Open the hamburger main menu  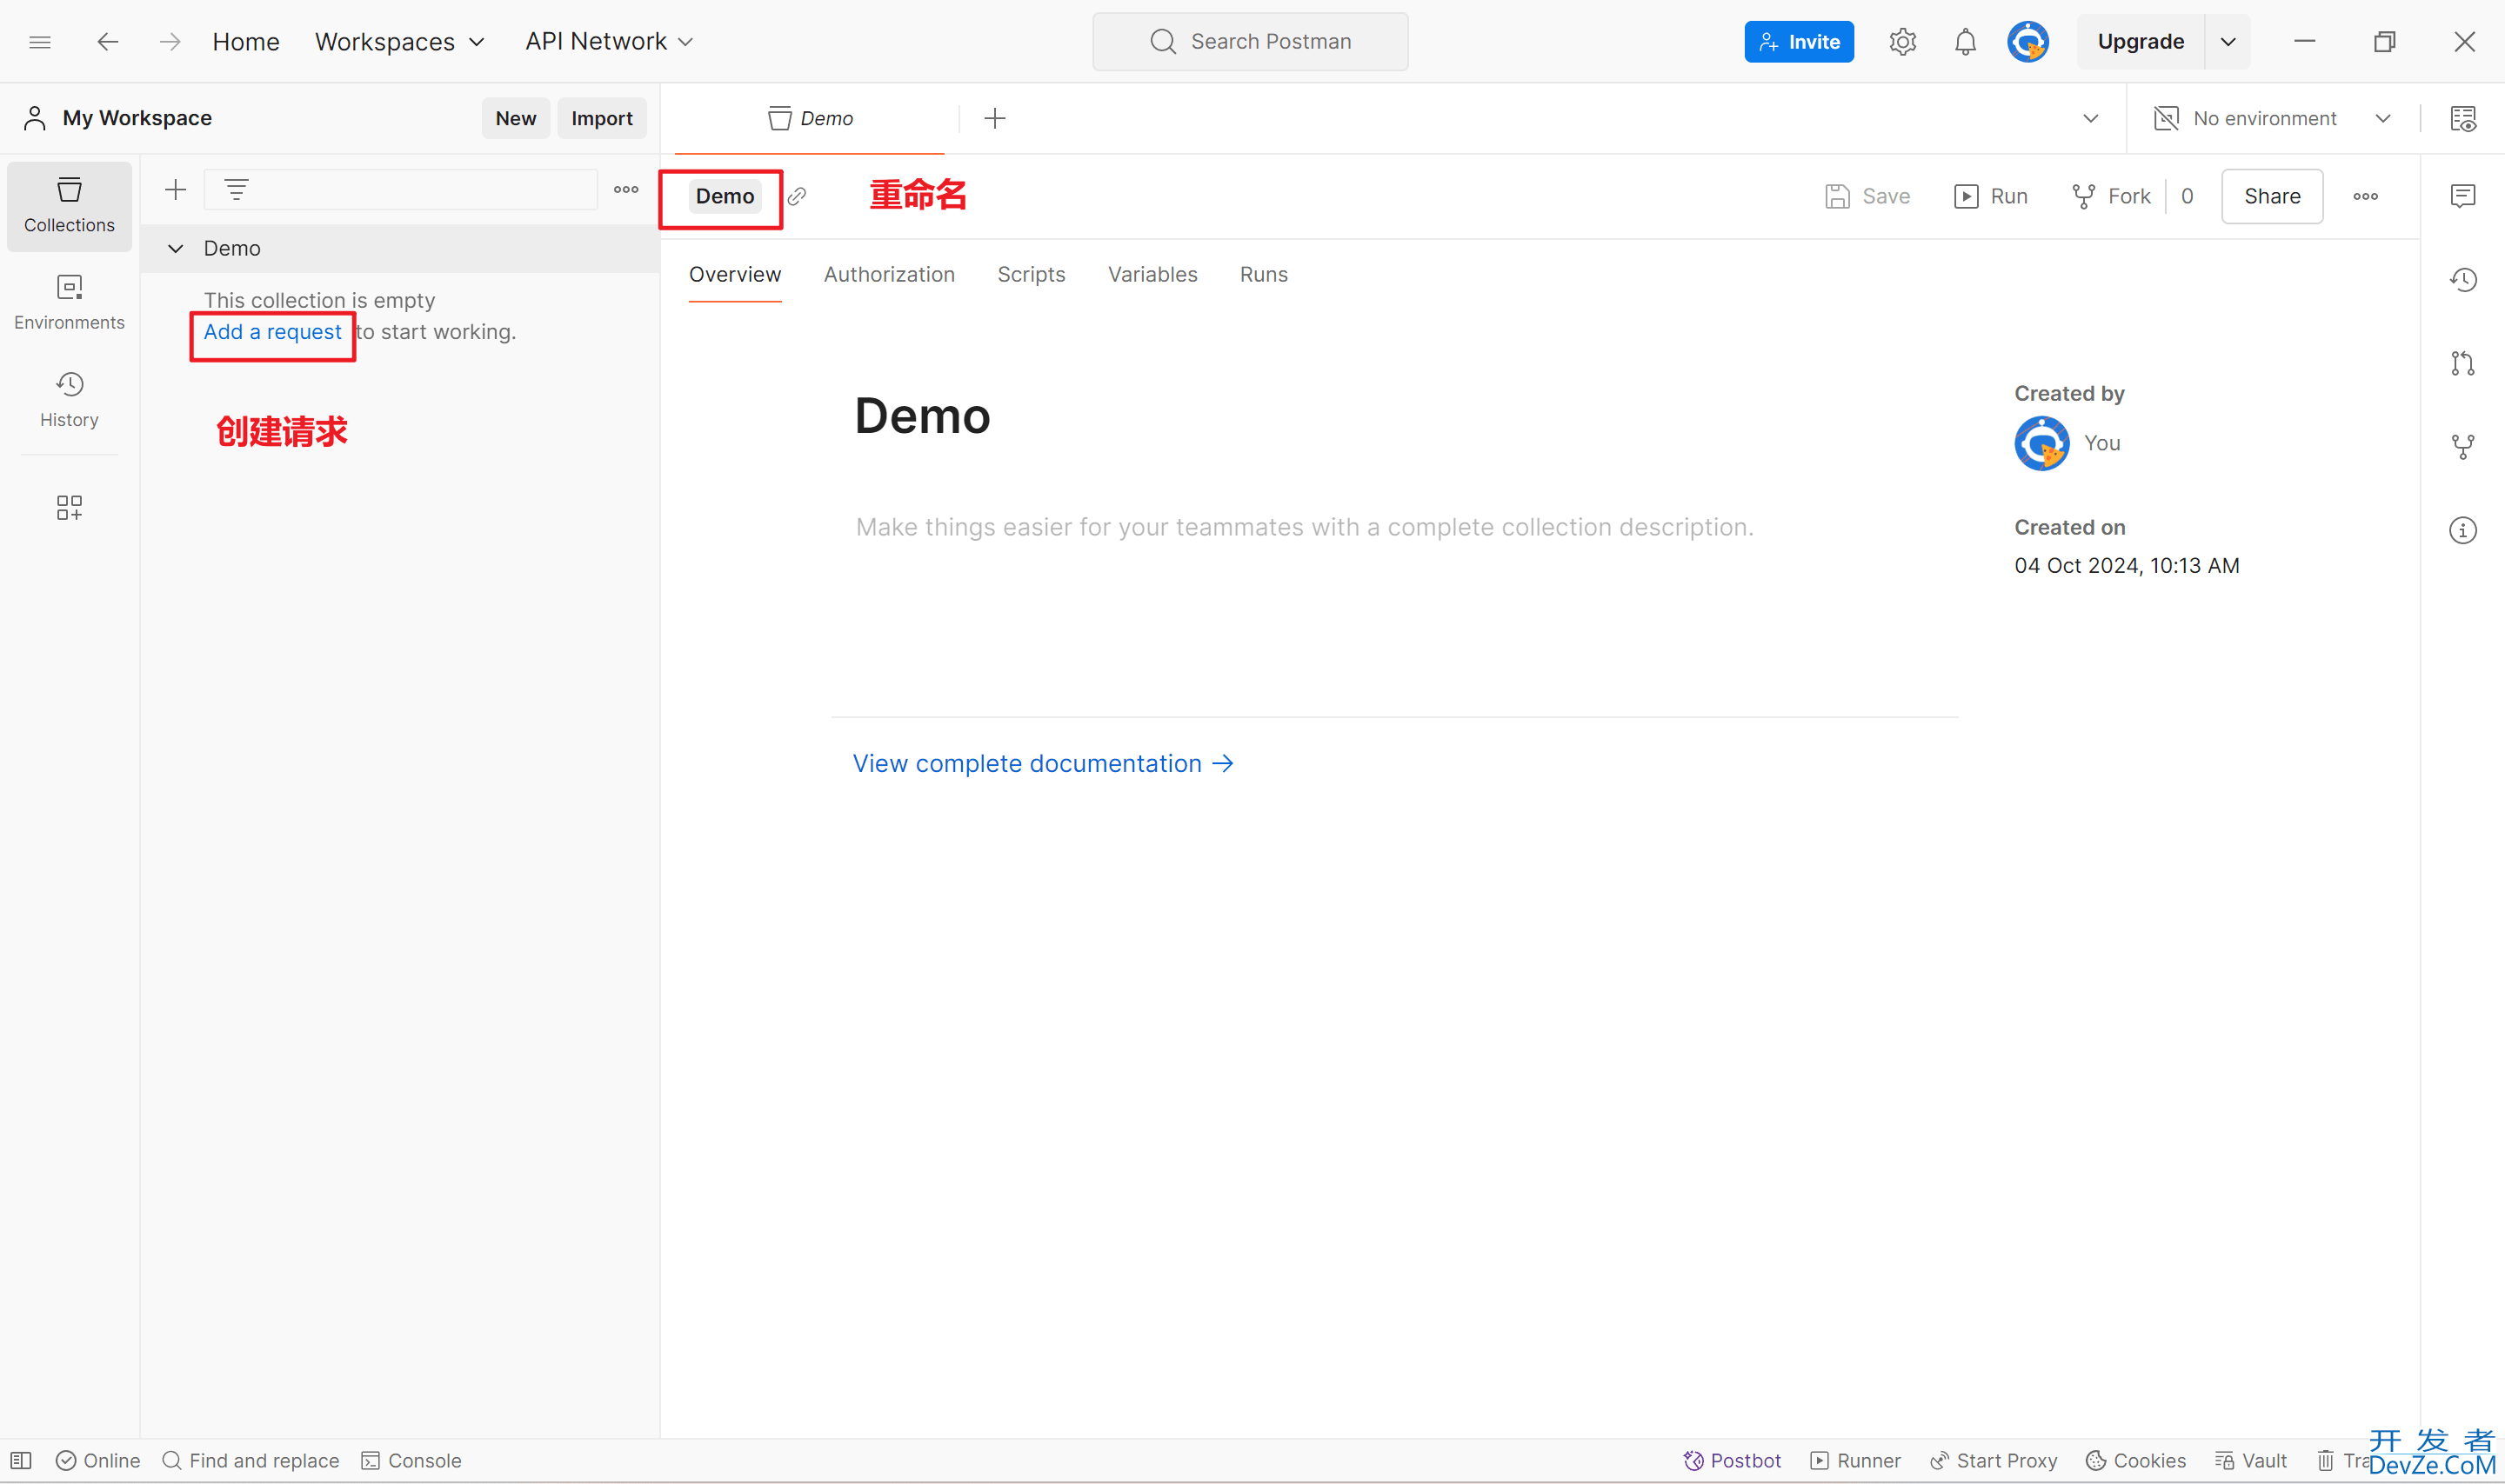(x=40, y=42)
